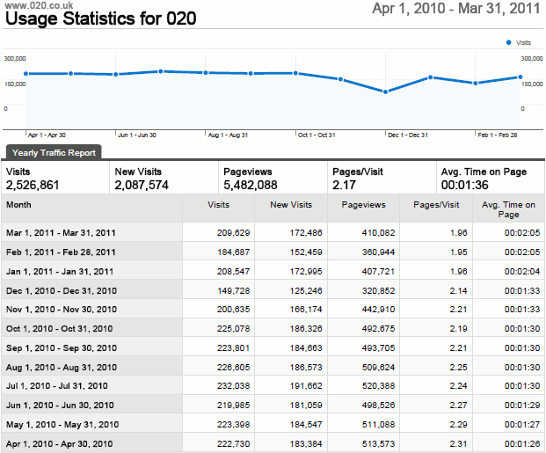Viewport: 546px width, 453px height.
Task: Open the Yearly Traffic Report tab
Action: 54,153
